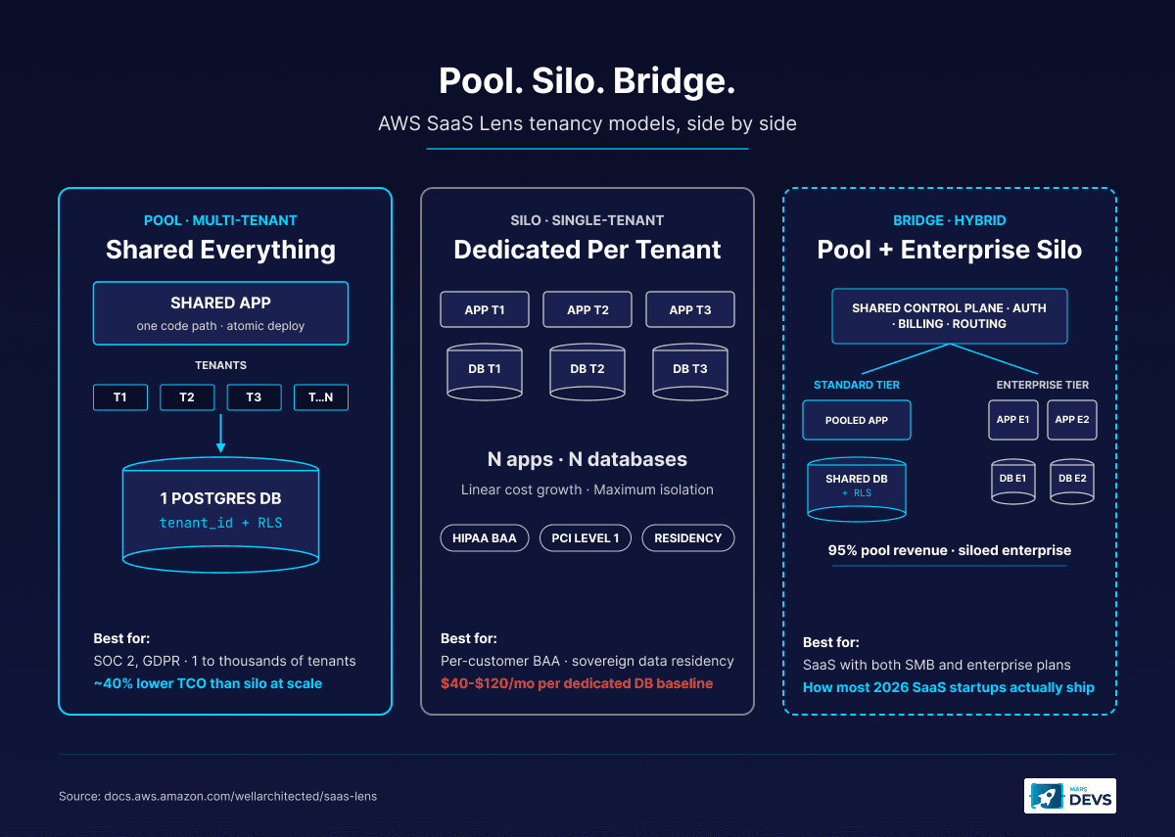Click the PCI LEVEL 1 pill
The height and width of the screenshot is (837, 1175).
pyautogui.click(x=586, y=538)
